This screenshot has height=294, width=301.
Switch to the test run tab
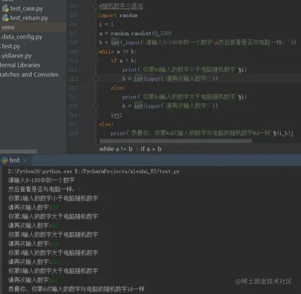pos(15,160)
